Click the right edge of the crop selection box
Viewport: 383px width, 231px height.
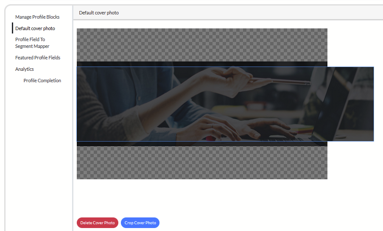374,104
